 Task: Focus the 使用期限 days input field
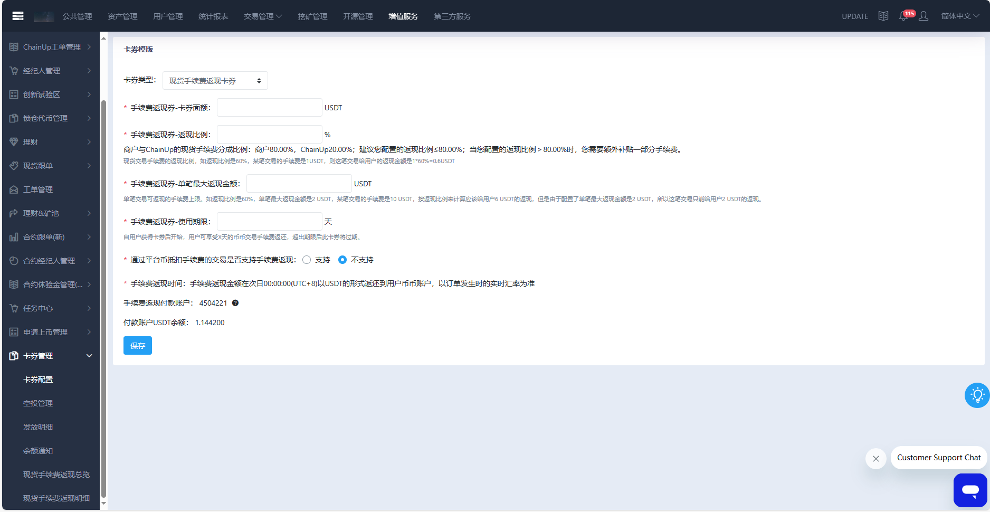[270, 221]
